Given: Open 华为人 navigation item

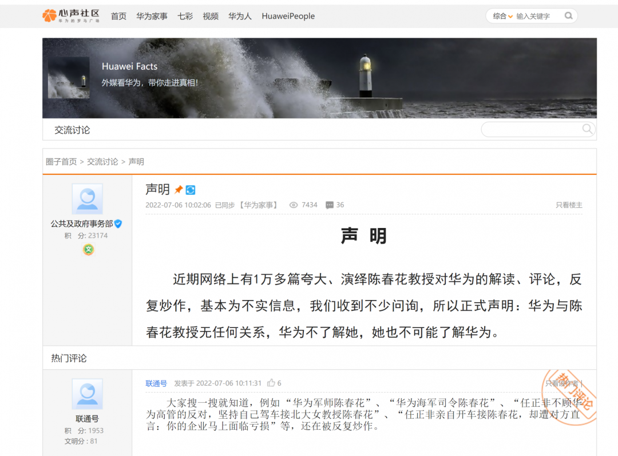Looking at the screenshot, I should pos(240,16).
